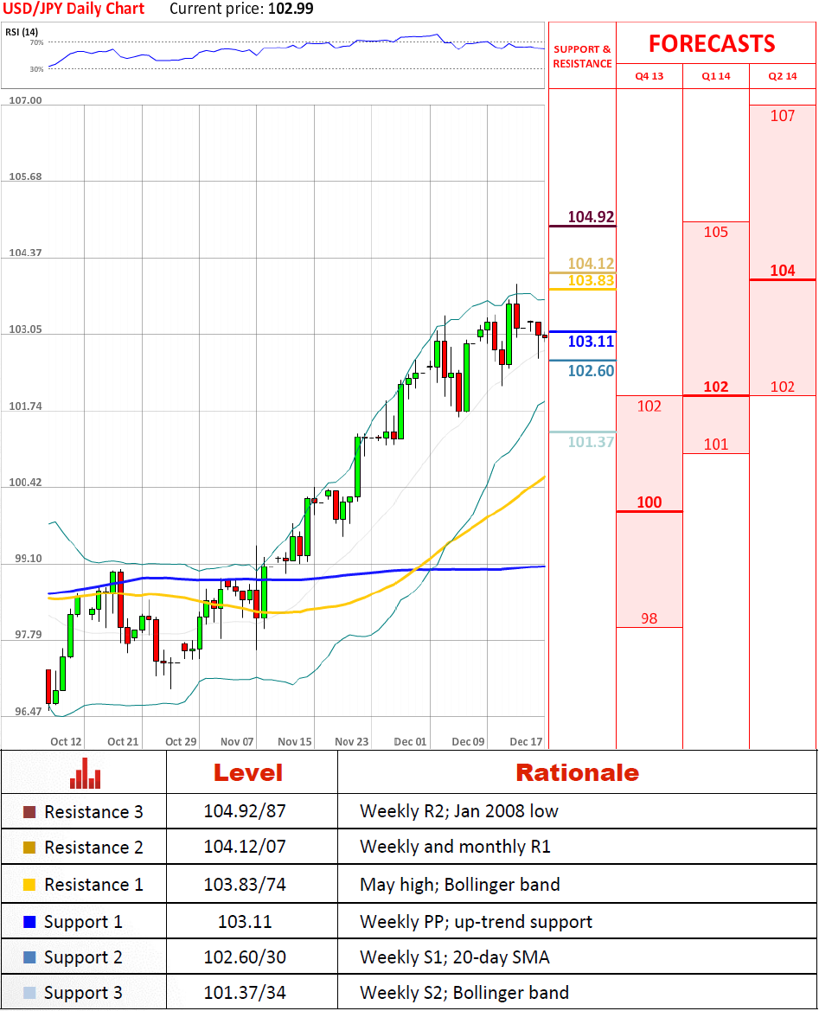Click the bold 100 forecast in Q4 13

tap(649, 502)
